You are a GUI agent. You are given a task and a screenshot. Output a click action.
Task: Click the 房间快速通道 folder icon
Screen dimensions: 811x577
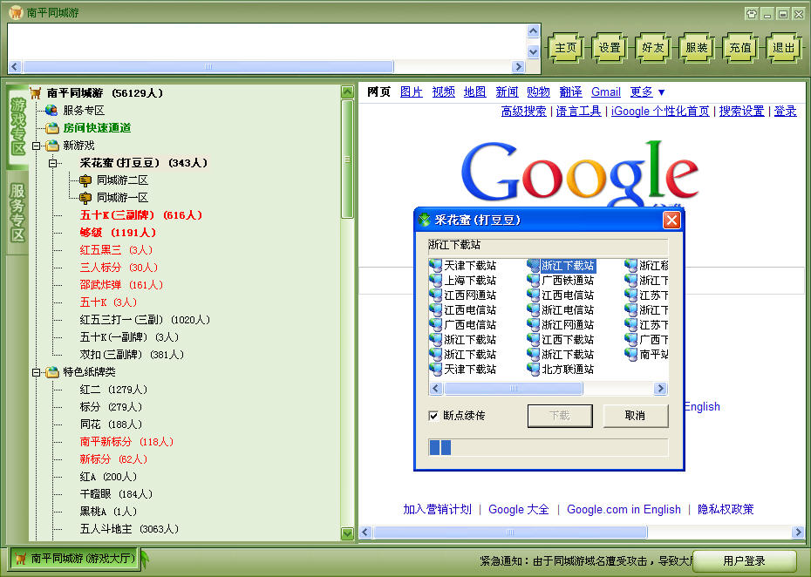52,128
